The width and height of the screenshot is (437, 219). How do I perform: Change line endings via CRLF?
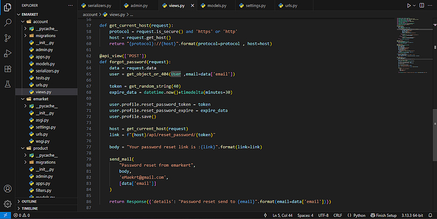(x=337, y=216)
